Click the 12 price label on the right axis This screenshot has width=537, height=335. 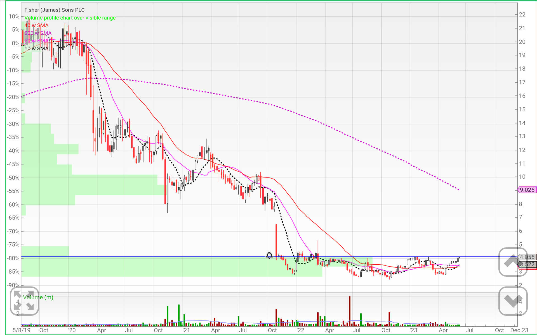tap(522, 150)
